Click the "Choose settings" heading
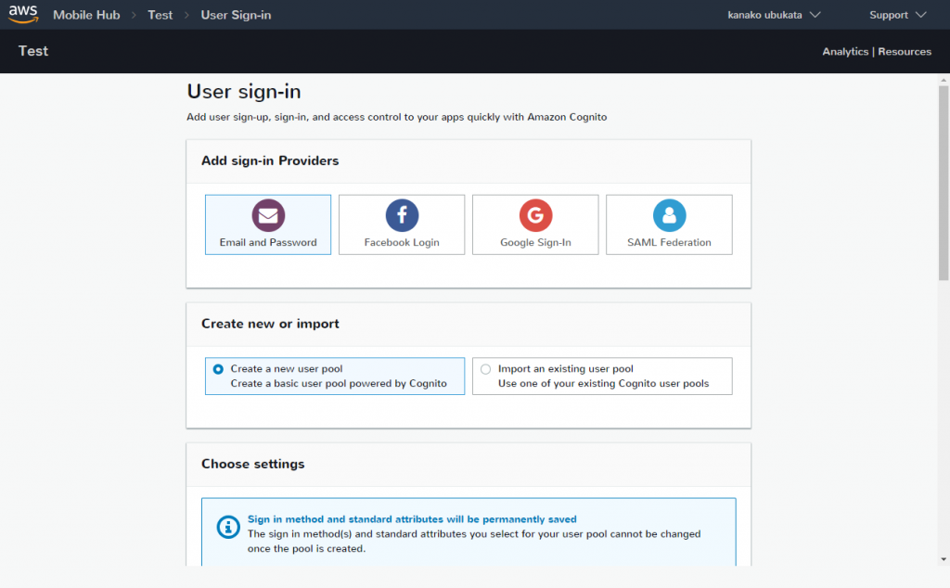The height and width of the screenshot is (588, 950). (x=252, y=464)
